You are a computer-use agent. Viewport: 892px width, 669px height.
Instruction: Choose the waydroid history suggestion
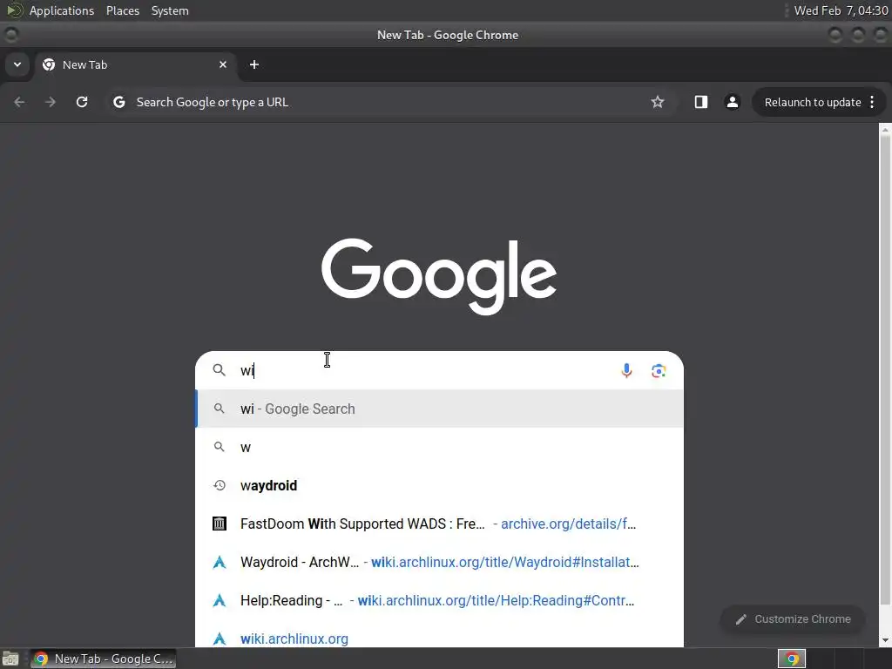(x=439, y=485)
